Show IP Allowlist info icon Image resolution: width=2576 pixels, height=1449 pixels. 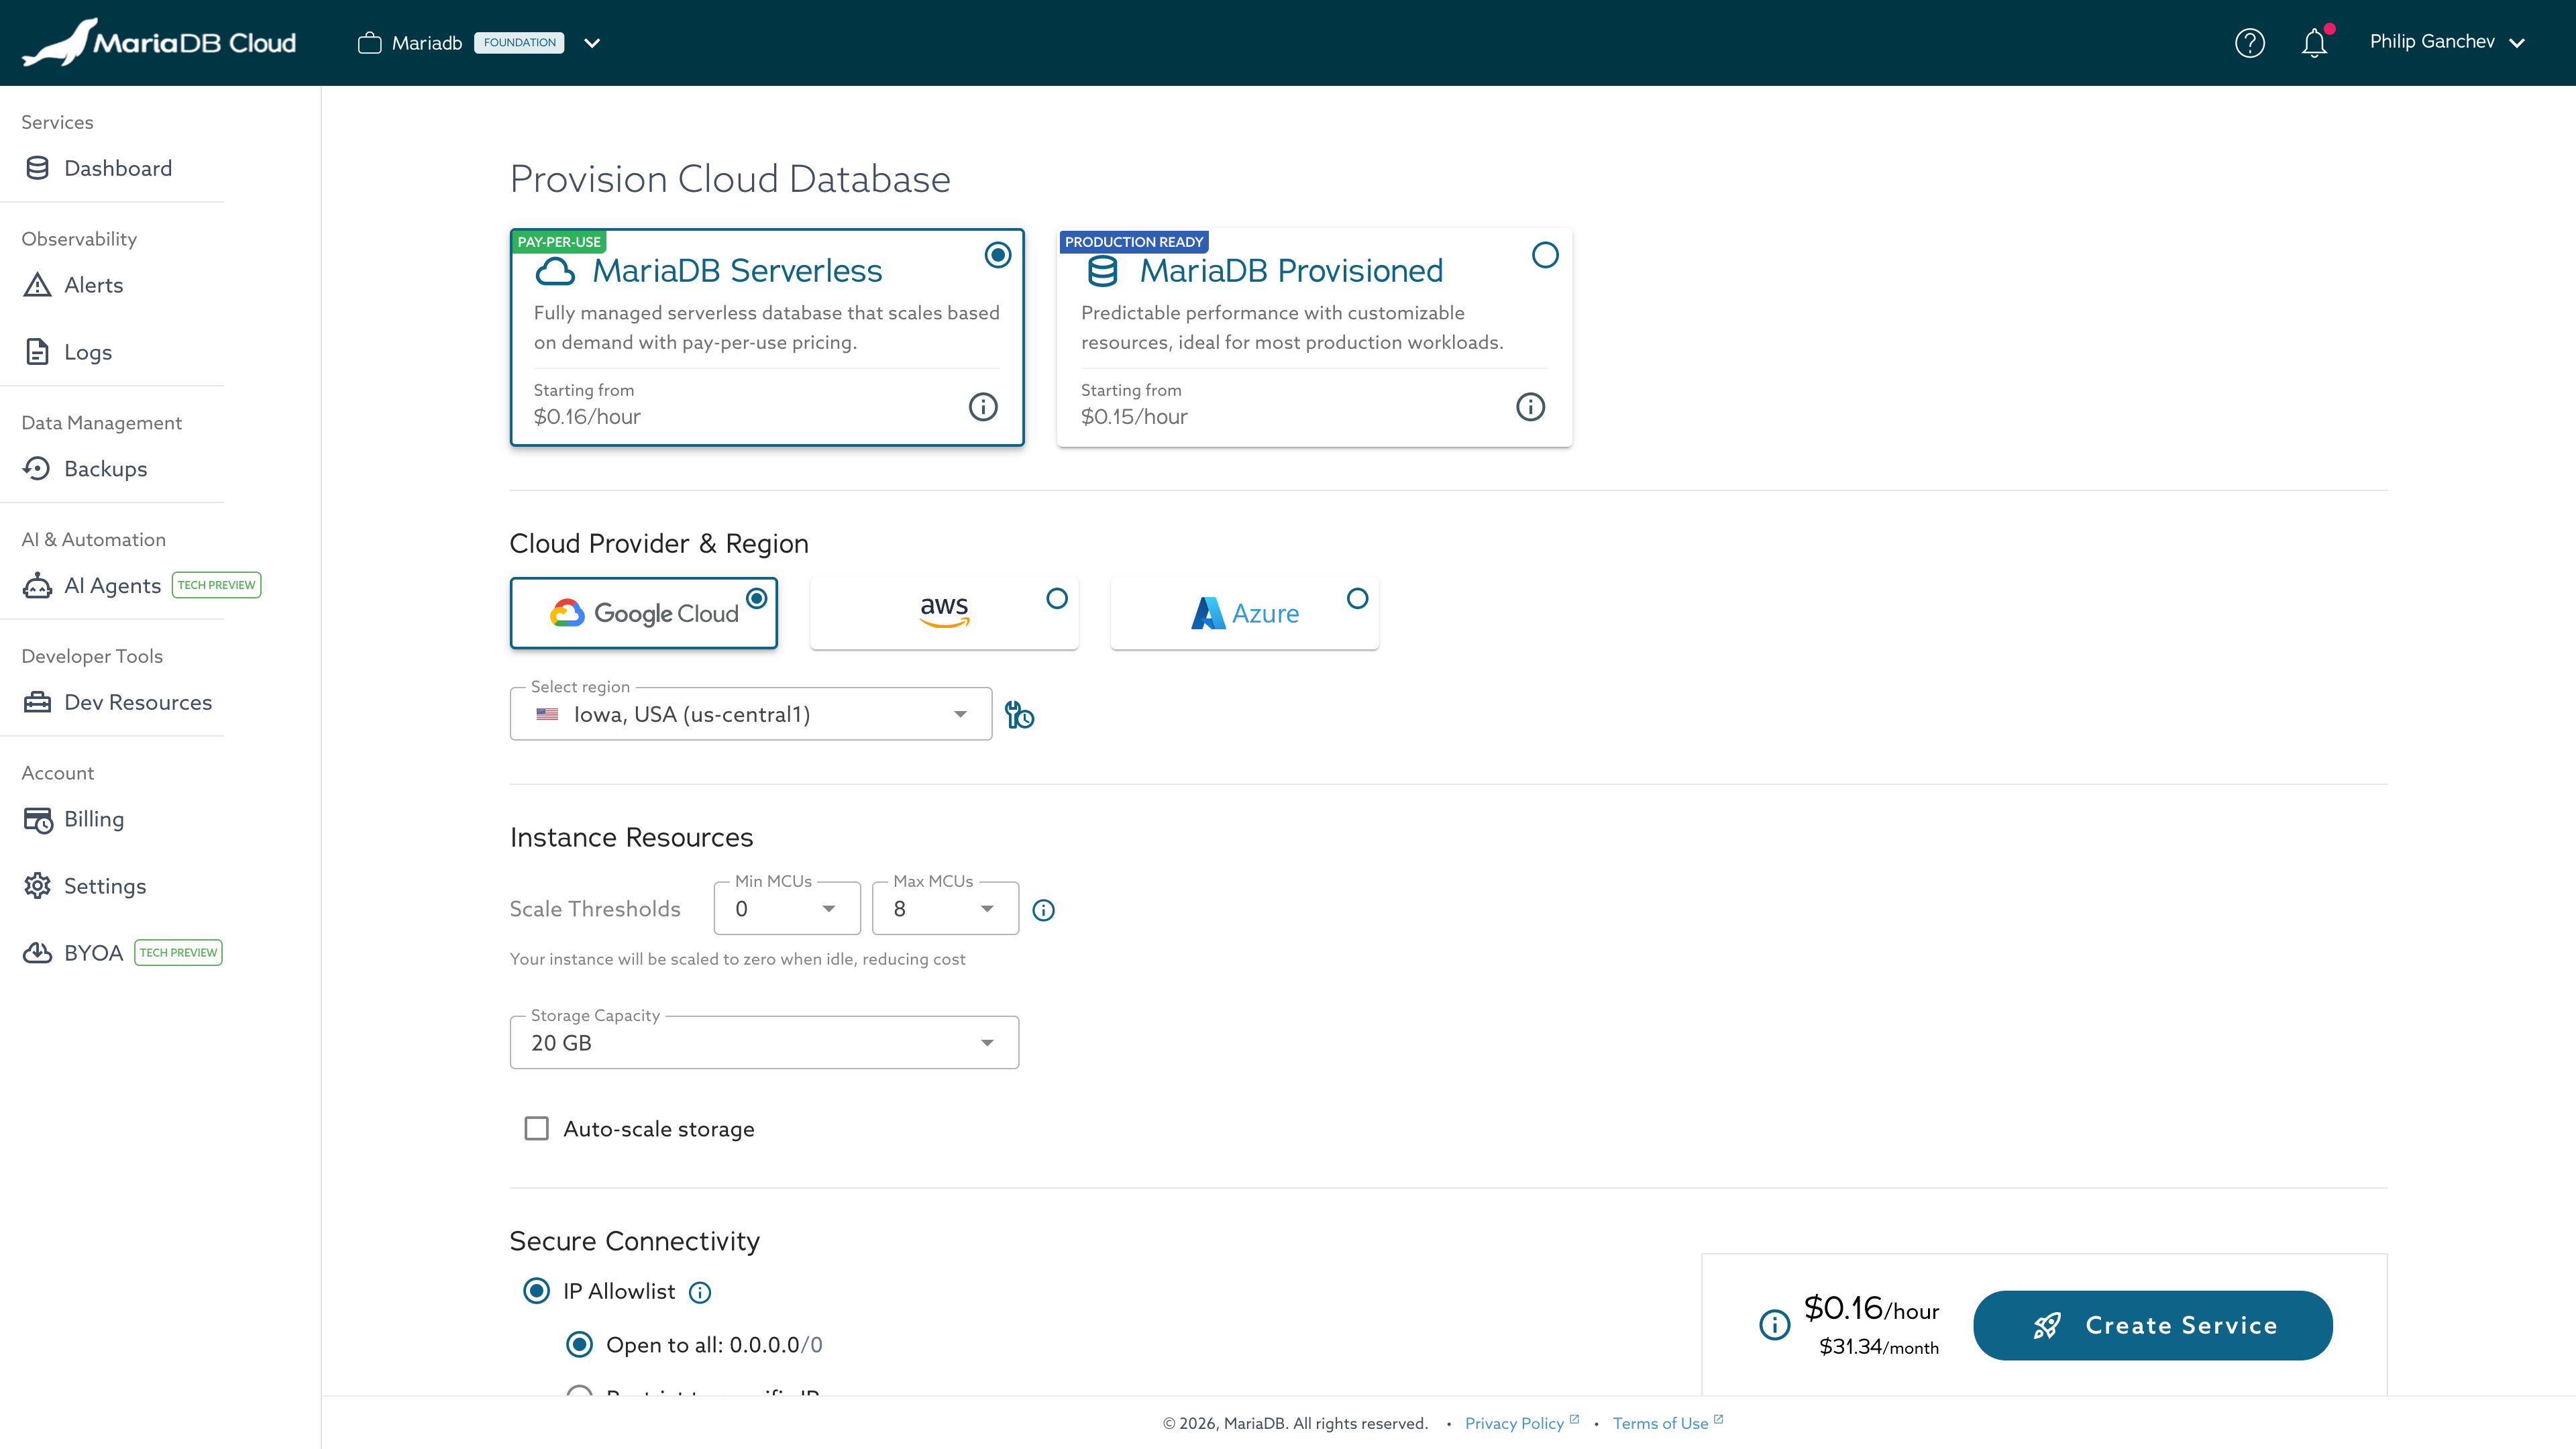click(700, 1292)
